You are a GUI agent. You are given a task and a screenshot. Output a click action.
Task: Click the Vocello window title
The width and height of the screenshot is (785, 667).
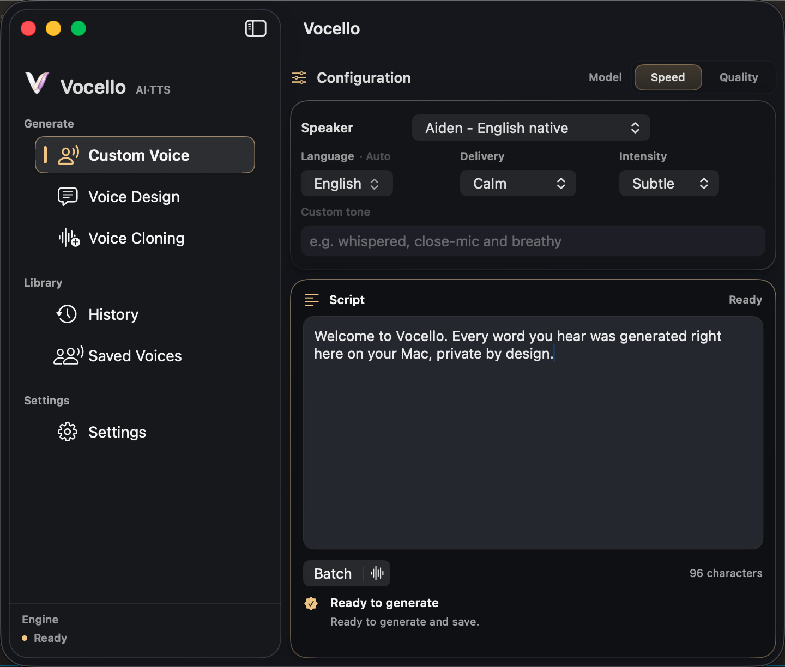click(x=331, y=29)
